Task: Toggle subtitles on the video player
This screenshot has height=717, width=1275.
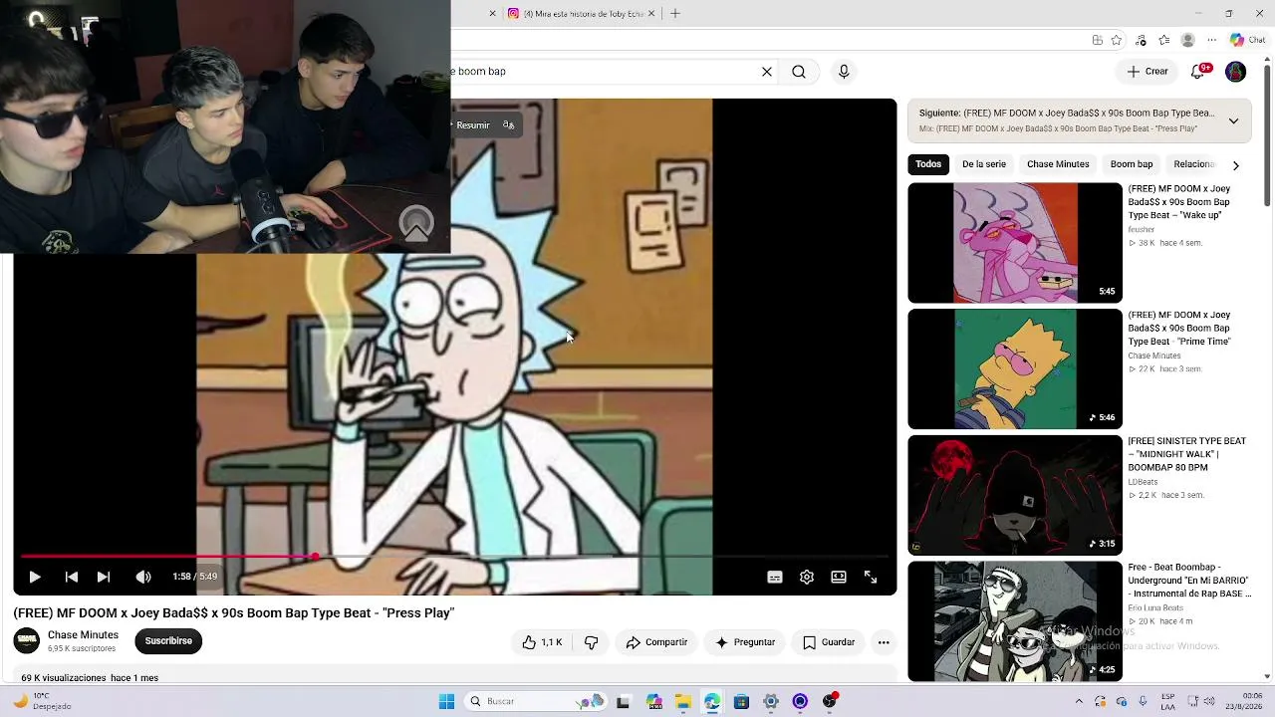Action: pyautogui.click(x=775, y=577)
